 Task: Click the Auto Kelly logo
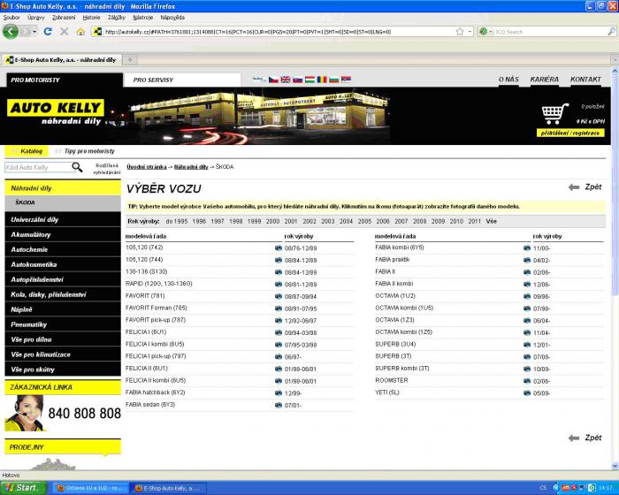point(56,114)
